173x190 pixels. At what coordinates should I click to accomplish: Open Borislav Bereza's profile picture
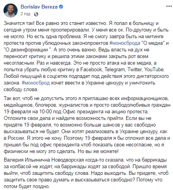[11, 11]
